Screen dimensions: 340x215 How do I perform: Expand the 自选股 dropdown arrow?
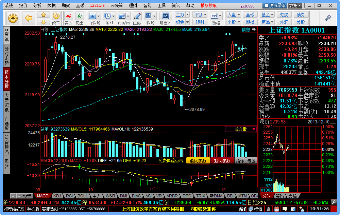[x=99, y=16]
